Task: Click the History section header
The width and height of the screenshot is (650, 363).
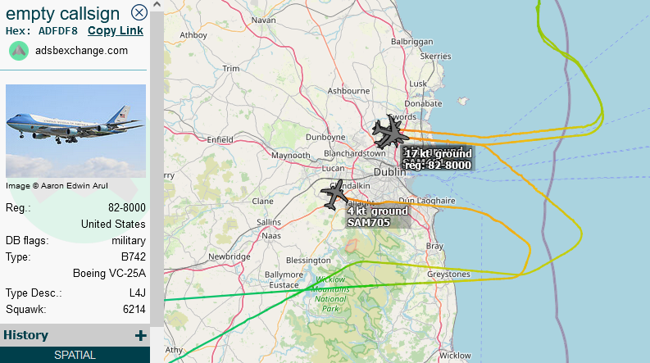Action: click(x=75, y=335)
